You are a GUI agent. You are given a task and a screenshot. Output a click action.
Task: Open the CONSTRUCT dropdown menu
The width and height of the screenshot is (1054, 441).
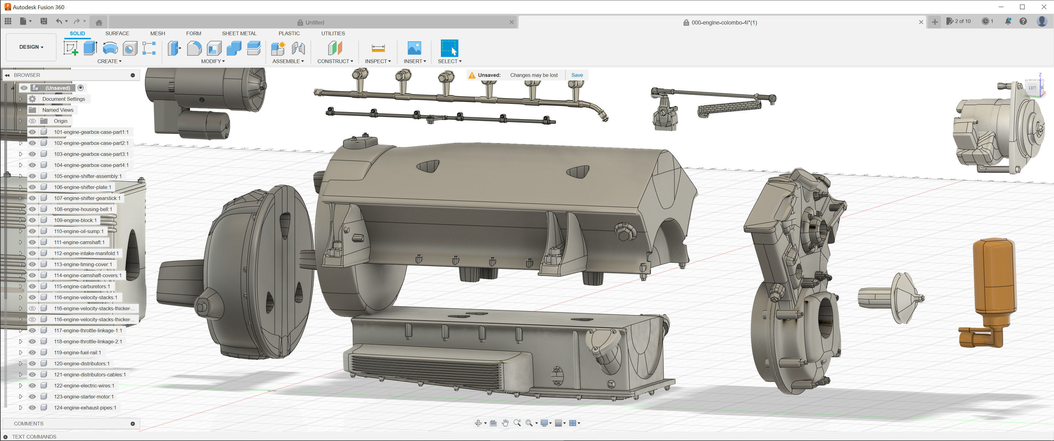tap(335, 61)
